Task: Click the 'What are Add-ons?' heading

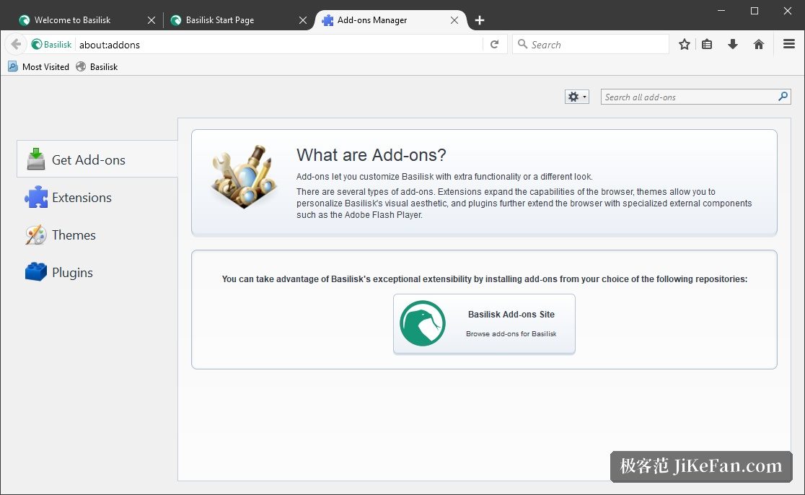Action: pos(371,154)
